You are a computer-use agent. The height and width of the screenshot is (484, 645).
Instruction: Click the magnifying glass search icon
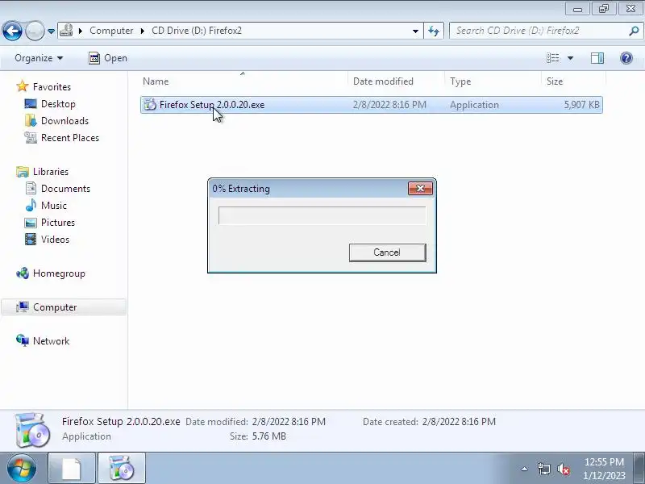(x=634, y=31)
